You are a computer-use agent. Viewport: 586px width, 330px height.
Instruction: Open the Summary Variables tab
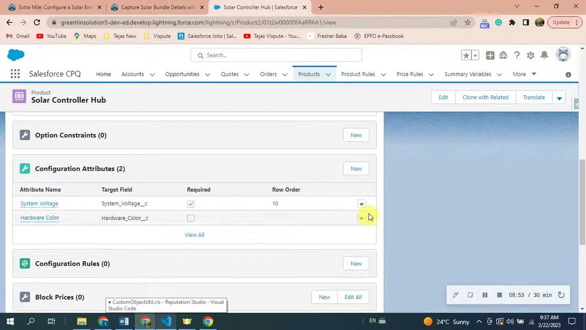click(x=468, y=74)
